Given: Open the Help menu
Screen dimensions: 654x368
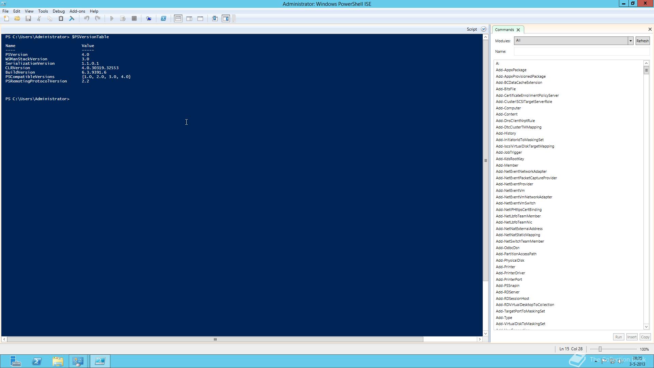Looking at the screenshot, I should (94, 11).
